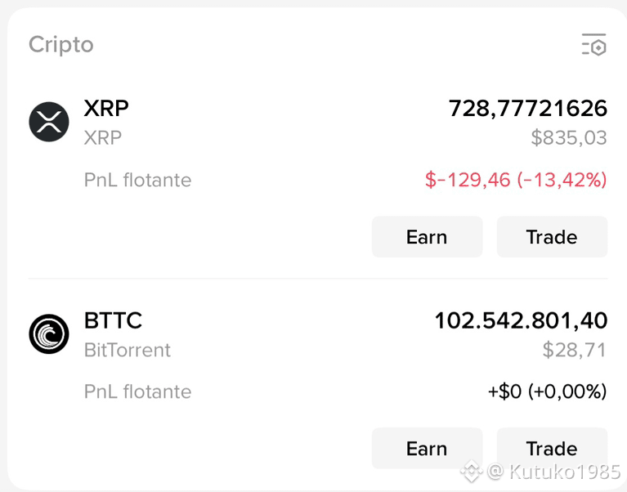Open the crypto list filter settings icon

coord(593,45)
